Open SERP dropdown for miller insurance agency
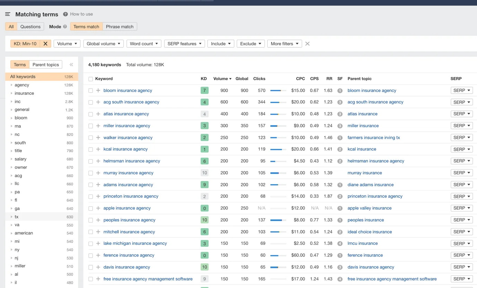Image resolution: width=477 pixels, height=288 pixels. 462,126
